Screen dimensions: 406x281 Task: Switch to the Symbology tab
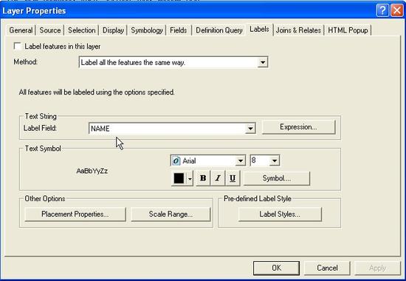coord(147,30)
